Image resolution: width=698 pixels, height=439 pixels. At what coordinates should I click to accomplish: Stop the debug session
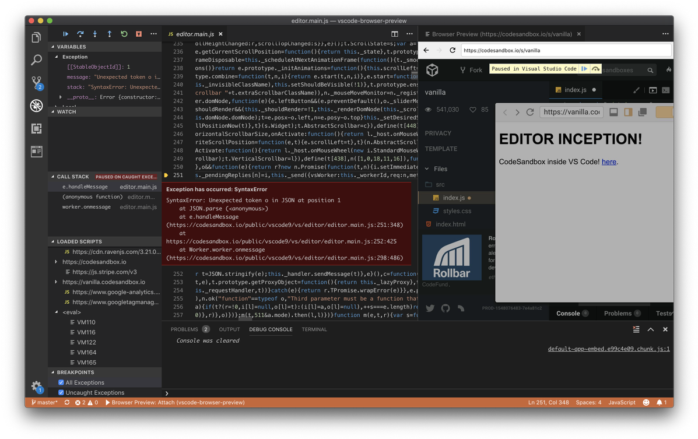(139, 34)
